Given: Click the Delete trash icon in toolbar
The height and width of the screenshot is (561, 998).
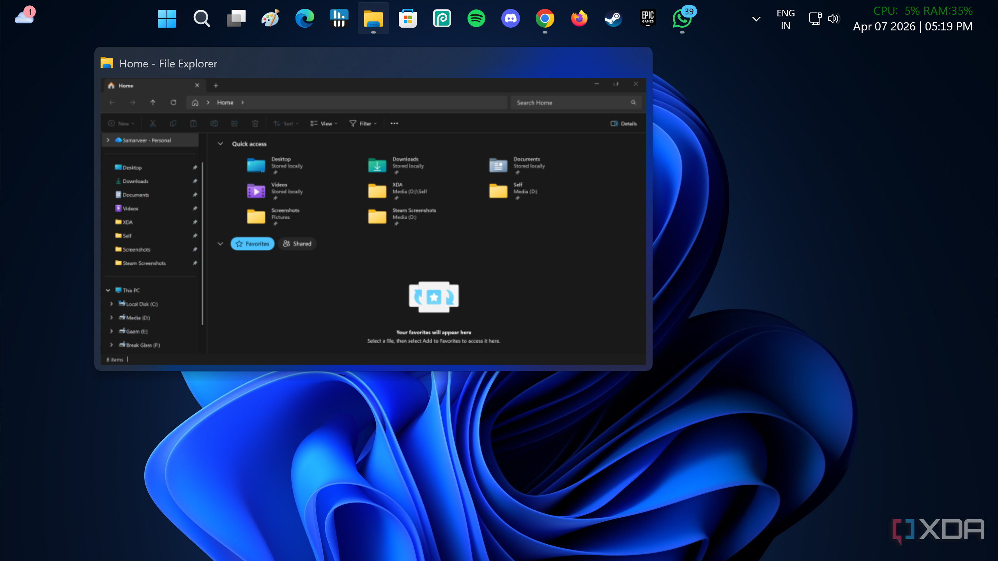Looking at the screenshot, I should (255, 123).
